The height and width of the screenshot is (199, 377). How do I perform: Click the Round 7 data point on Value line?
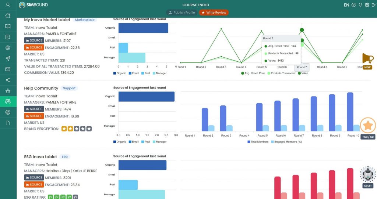pos(302,30)
